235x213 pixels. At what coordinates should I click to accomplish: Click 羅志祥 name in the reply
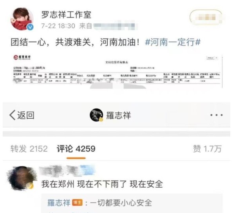[59, 203]
